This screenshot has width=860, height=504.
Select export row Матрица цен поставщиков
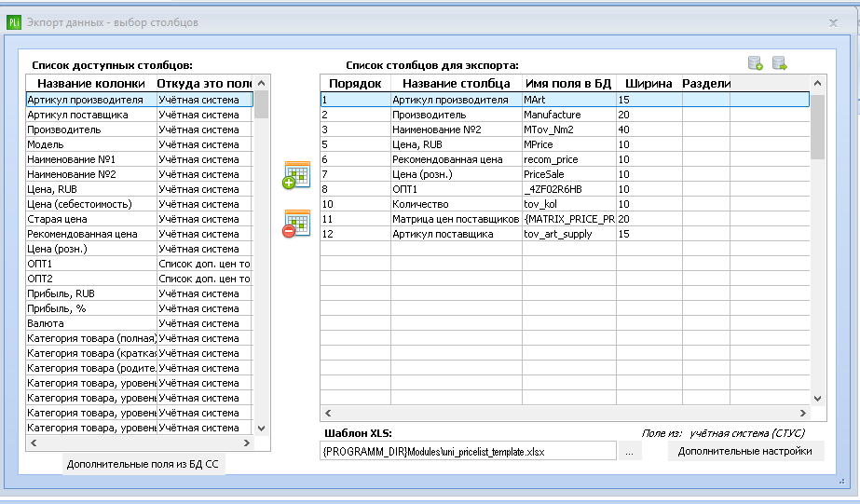tap(565, 219)
